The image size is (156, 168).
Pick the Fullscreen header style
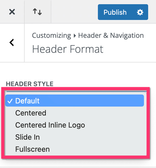coord(32,149)
